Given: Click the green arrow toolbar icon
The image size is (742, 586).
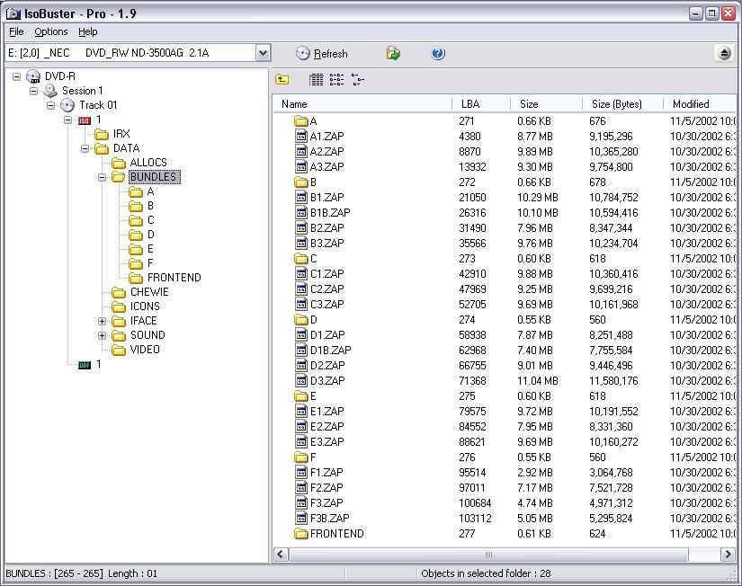Looking at the screenshot, I should 393,54.
